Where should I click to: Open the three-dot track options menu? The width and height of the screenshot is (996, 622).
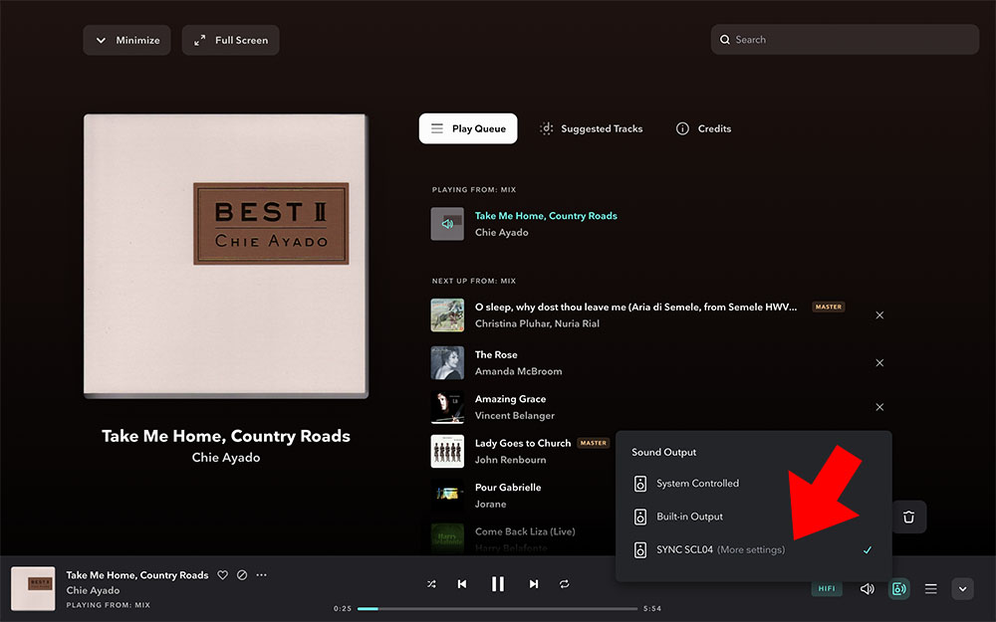(262, 575)
